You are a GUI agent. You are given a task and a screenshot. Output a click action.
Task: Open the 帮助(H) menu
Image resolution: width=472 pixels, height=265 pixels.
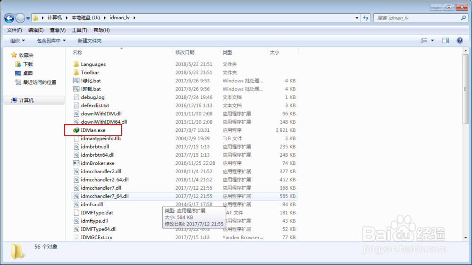tap(101, 30)
